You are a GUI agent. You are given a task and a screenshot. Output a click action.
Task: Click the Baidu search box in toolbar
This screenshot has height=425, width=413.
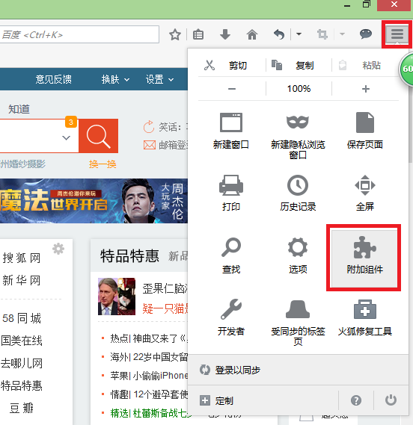coord(79,34)
